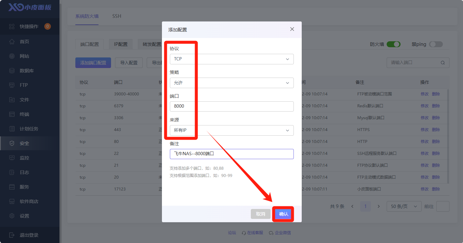Open the 50条/页 page size dropdown

[x=404, y=206]
